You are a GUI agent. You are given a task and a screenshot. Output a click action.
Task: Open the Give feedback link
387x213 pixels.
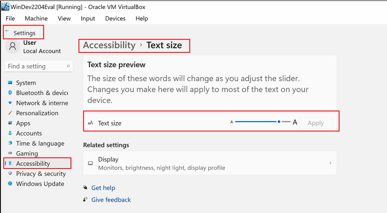click(x=111, y=200)
